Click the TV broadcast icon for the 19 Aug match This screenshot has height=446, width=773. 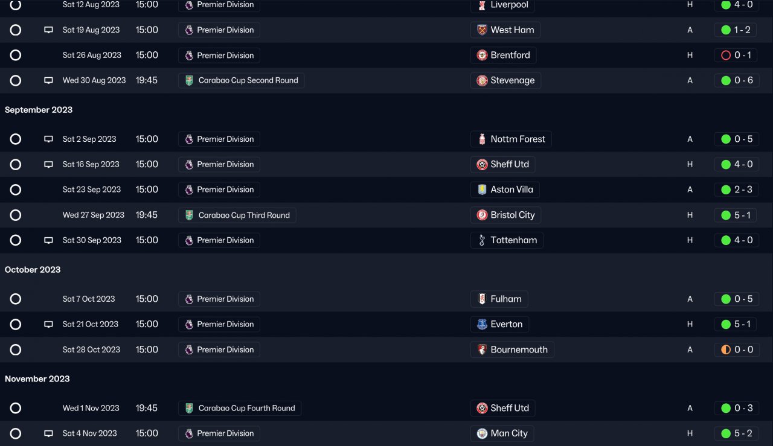(49, 30)
